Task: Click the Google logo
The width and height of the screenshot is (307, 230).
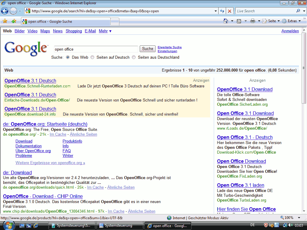Action: [26, 49]
